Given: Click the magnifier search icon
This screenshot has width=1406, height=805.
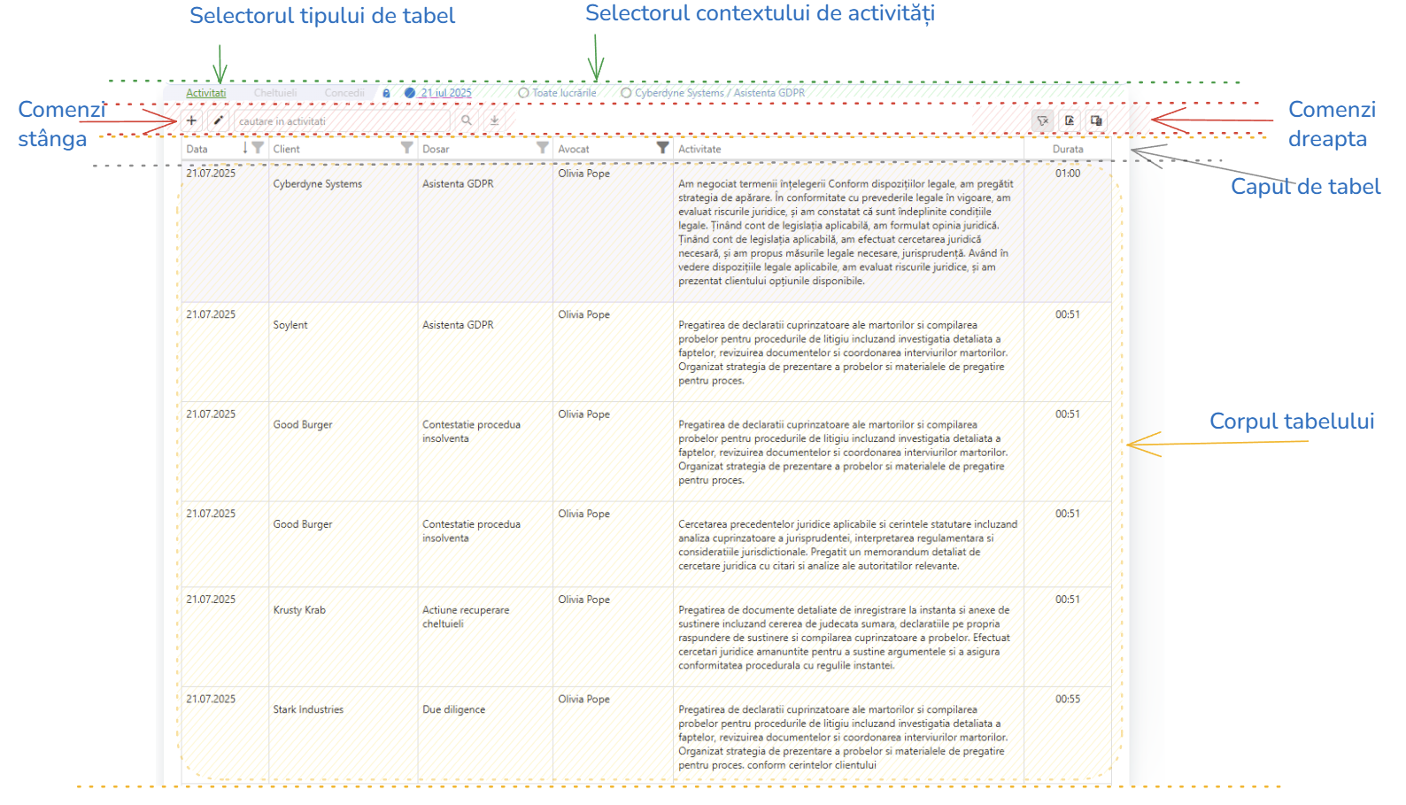Looking at the screenshot, I should pos(466,120).
